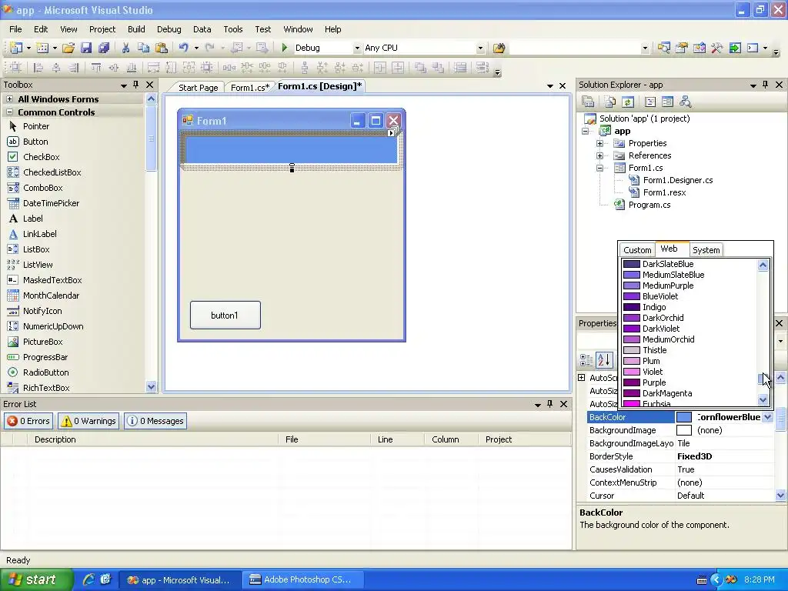Select Program.cs in Solution Explorer

pyautogui.click(x=649, y=205)
